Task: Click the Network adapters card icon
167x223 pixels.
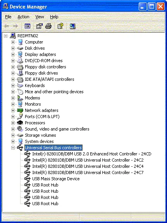Action: pyautogui.click(x=20, y=110)
